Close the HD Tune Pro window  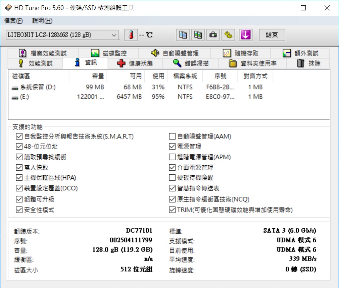tap(327, 8)
